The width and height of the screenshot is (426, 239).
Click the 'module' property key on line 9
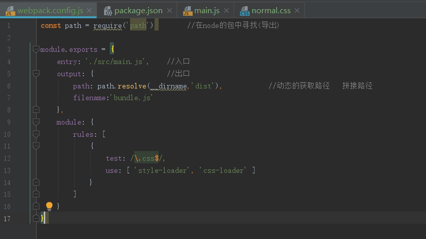pos(69,123)
